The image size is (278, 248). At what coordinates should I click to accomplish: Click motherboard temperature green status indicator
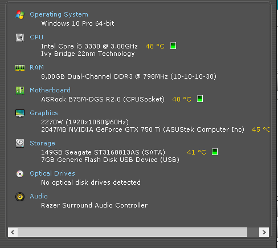[200, 99]
